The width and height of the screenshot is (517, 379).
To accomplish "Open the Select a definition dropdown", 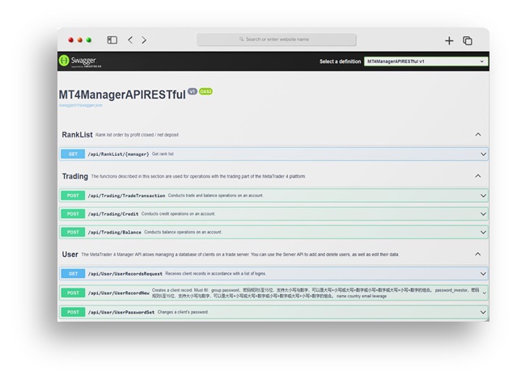I will click(x=426, y=61).
